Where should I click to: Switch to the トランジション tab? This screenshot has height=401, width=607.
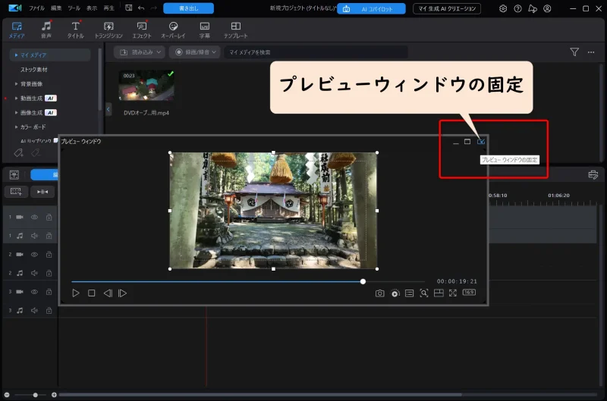point(109,30)
